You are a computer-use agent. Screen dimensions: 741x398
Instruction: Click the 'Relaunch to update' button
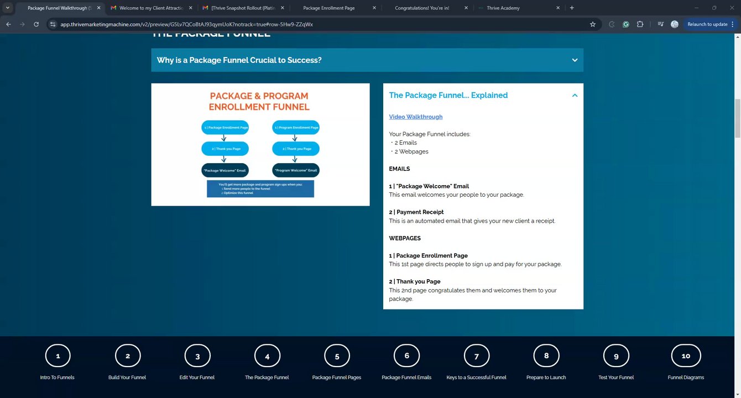[707, 24]
